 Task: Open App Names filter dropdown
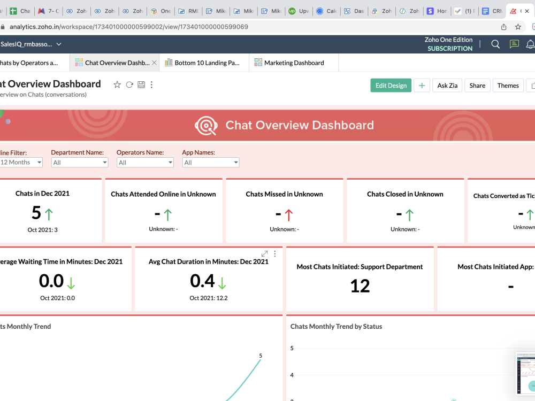coord(210,163)
